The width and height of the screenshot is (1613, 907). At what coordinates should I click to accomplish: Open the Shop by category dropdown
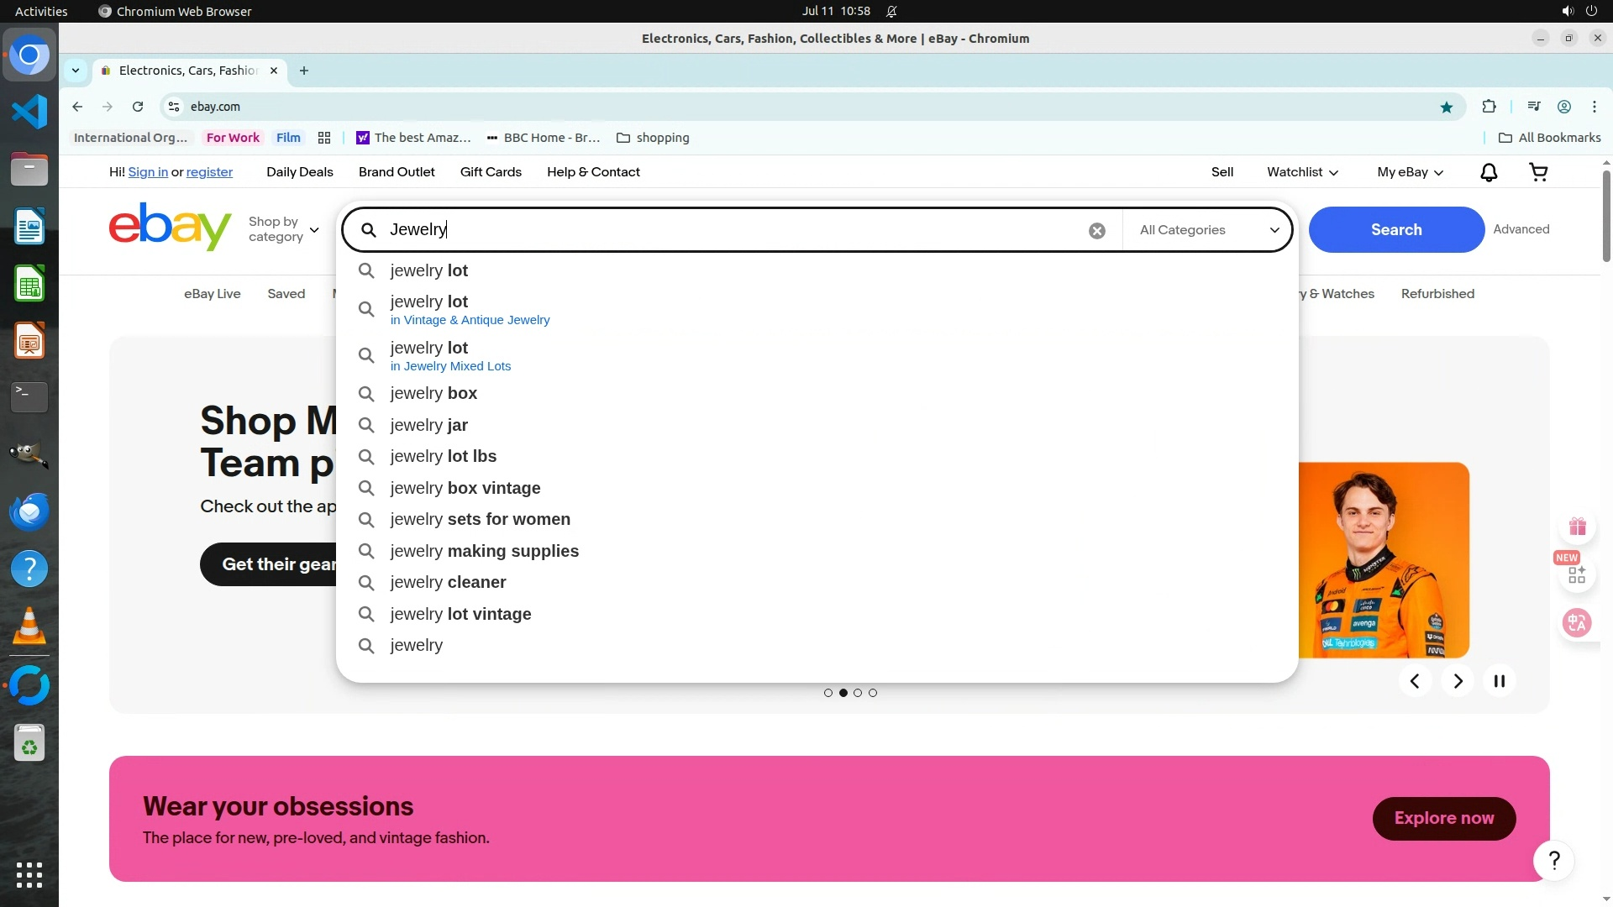[x=283, y=229]
